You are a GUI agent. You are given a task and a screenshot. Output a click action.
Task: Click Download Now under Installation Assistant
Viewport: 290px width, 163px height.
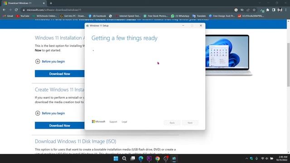[59, 74]
